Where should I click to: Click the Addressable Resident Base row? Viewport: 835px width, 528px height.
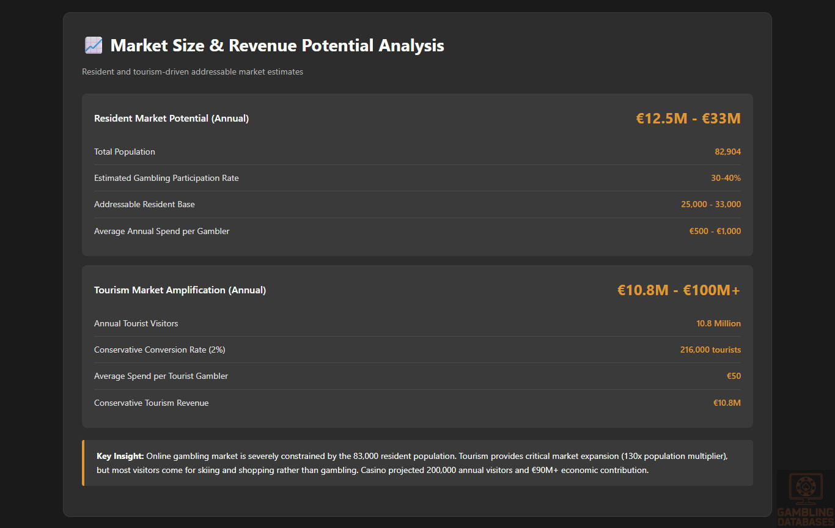[144, 205]
